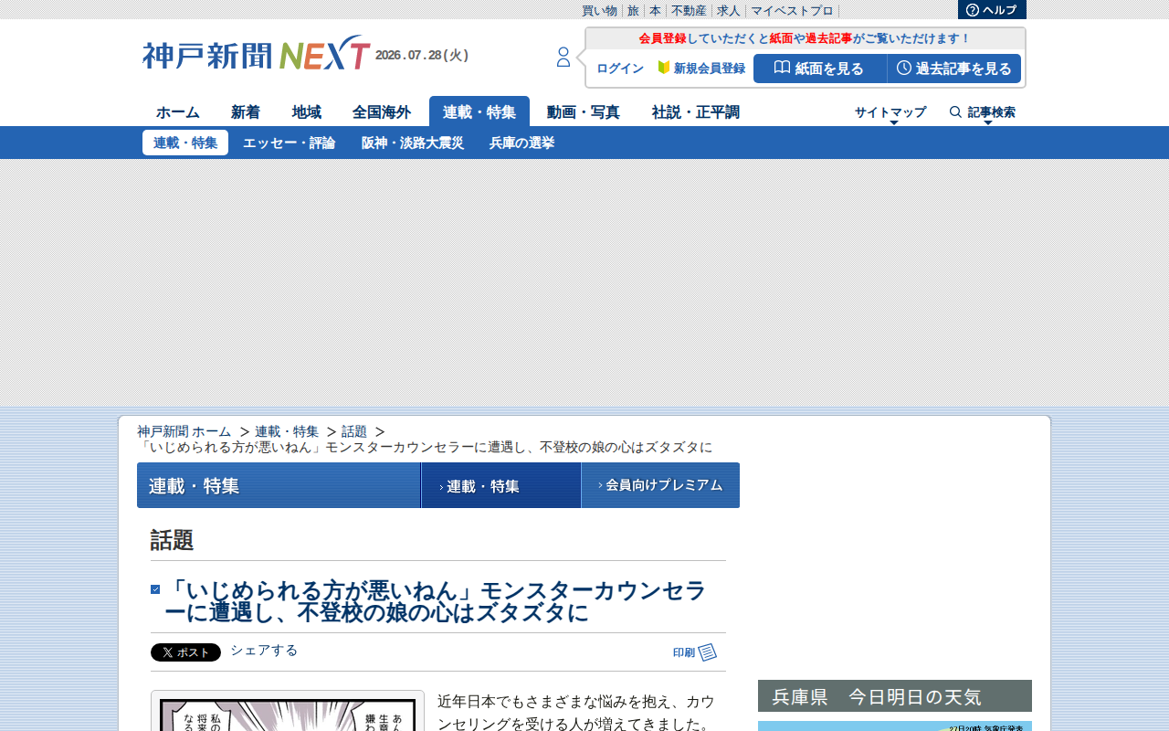Expand the サイトマップ dropdown
The width and height of the screenshot is (1169, 731).
click(890, 112)
